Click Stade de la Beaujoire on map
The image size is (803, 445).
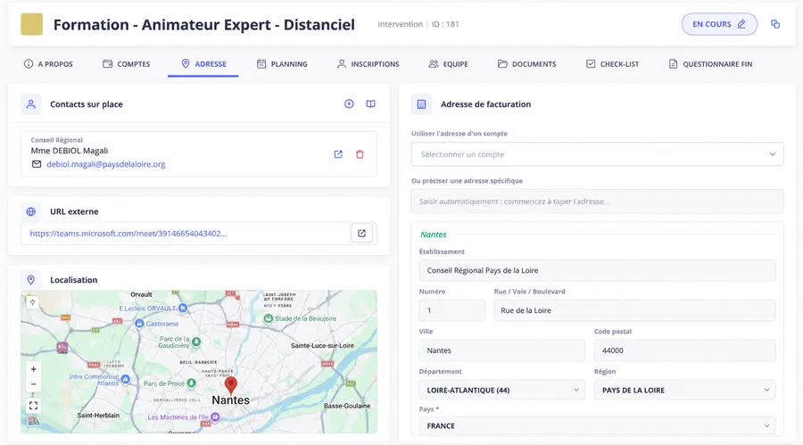pyautogui.click(x=300, y=318)
